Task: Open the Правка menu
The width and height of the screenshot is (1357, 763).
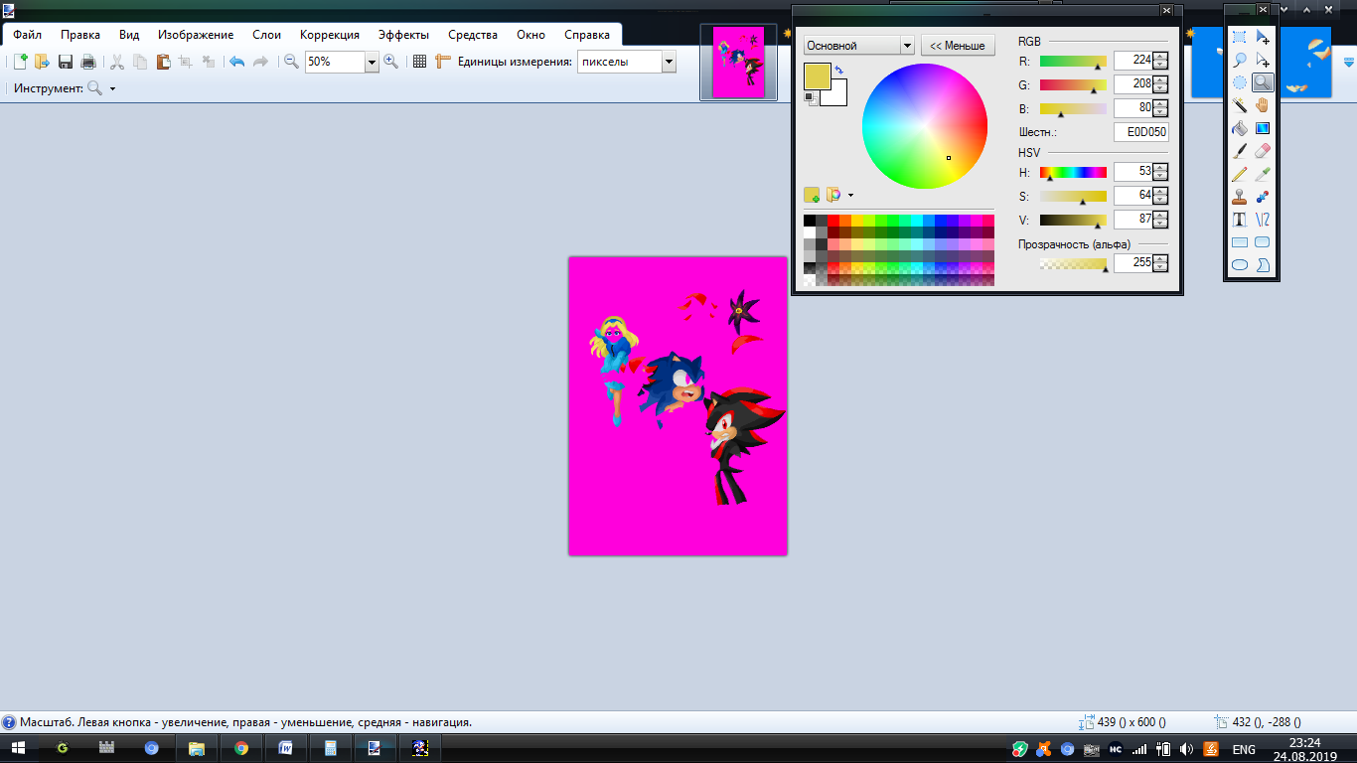Action: coord(80,35)
